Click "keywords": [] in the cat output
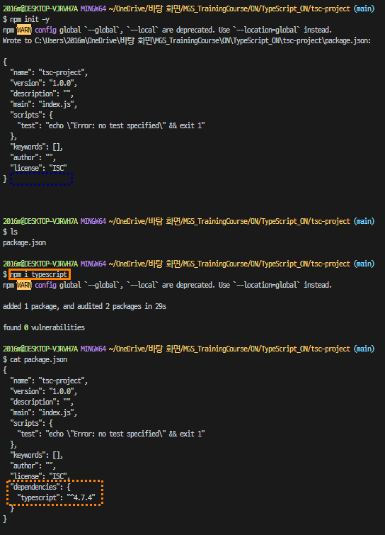Image resolution: width=385 pixels, height=535 pixels. click(x=37, y=455)
